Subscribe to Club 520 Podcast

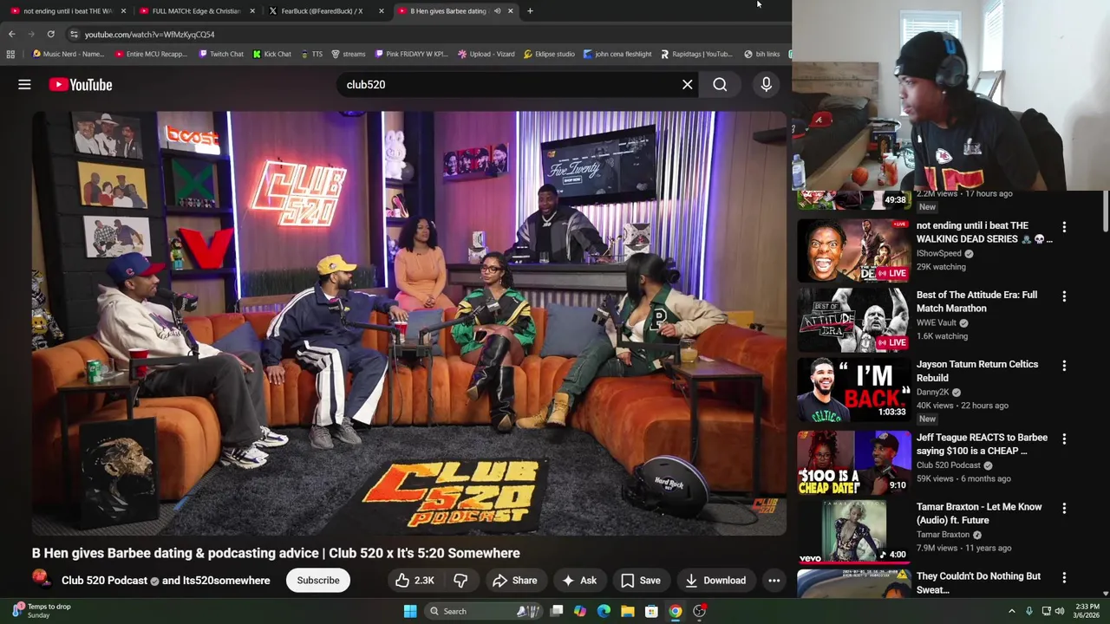[318, 581]
